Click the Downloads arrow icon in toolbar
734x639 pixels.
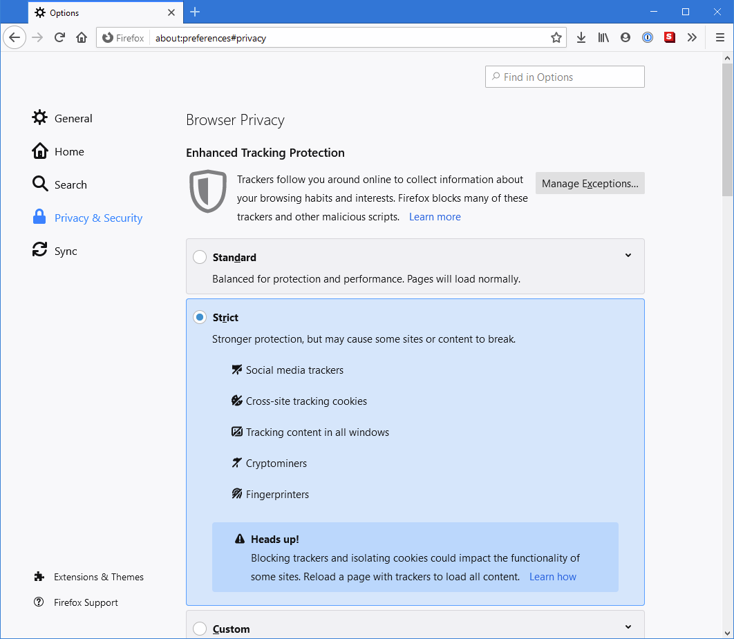point(581,38)
